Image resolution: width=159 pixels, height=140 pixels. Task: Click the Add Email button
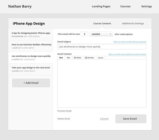[31, 83]
